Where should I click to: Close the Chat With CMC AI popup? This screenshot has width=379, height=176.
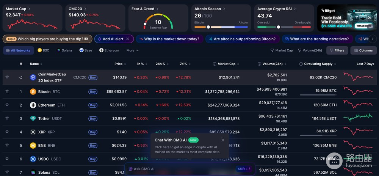[x=222, y=140]
